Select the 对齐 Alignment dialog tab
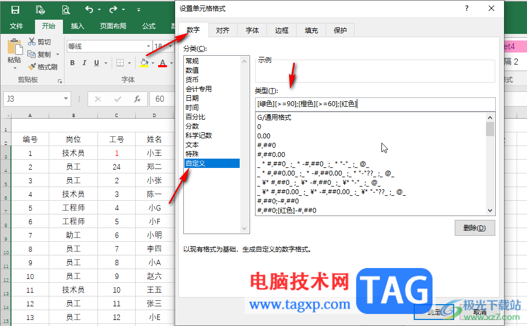This screenshot has width=527, height=326. pyautogui.click(x=223, y=30)
